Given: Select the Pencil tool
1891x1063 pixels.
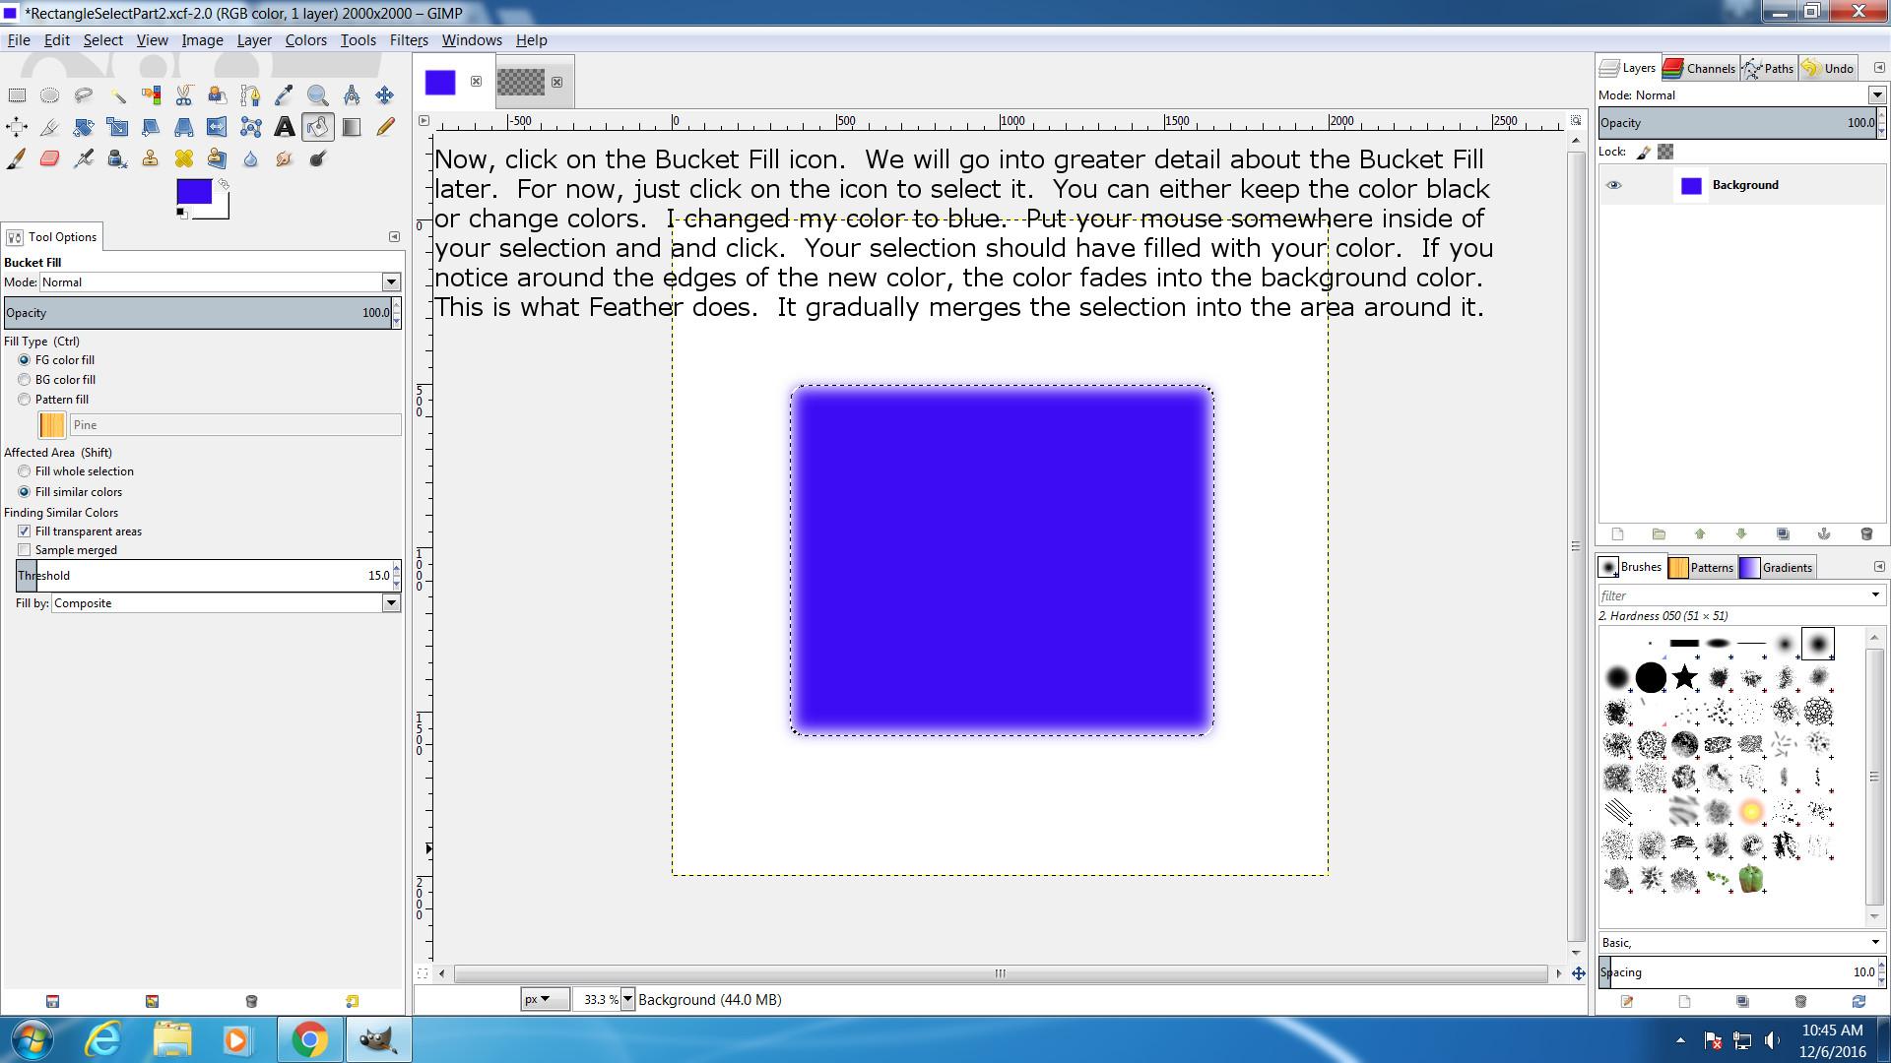Looking at the screenshot, I should pyautogui.click(x=385, y=127).
